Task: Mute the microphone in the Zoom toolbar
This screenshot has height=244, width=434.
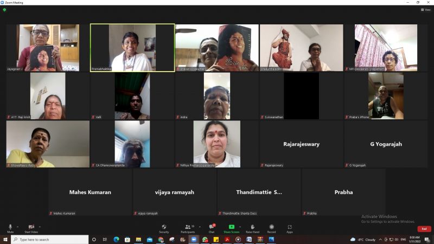Action: click(x=10, y=228)
